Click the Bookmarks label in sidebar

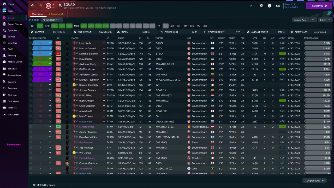14,144
